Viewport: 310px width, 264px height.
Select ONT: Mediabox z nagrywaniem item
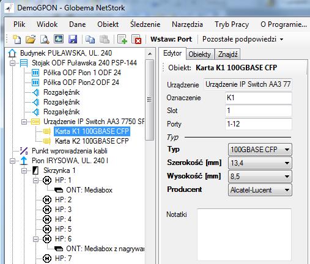tap(105, 249)
